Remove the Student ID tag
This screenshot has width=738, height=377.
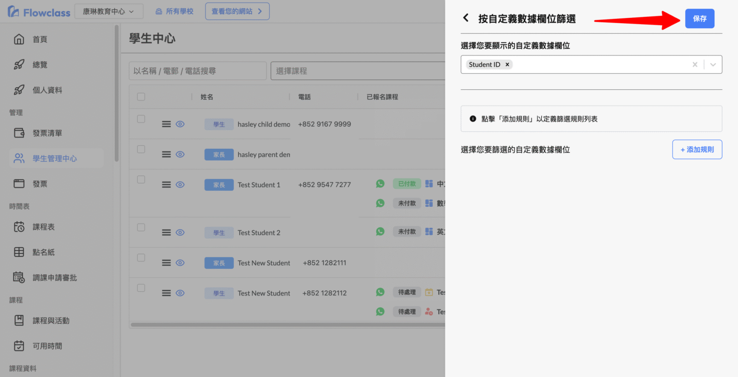coord(507,65)
